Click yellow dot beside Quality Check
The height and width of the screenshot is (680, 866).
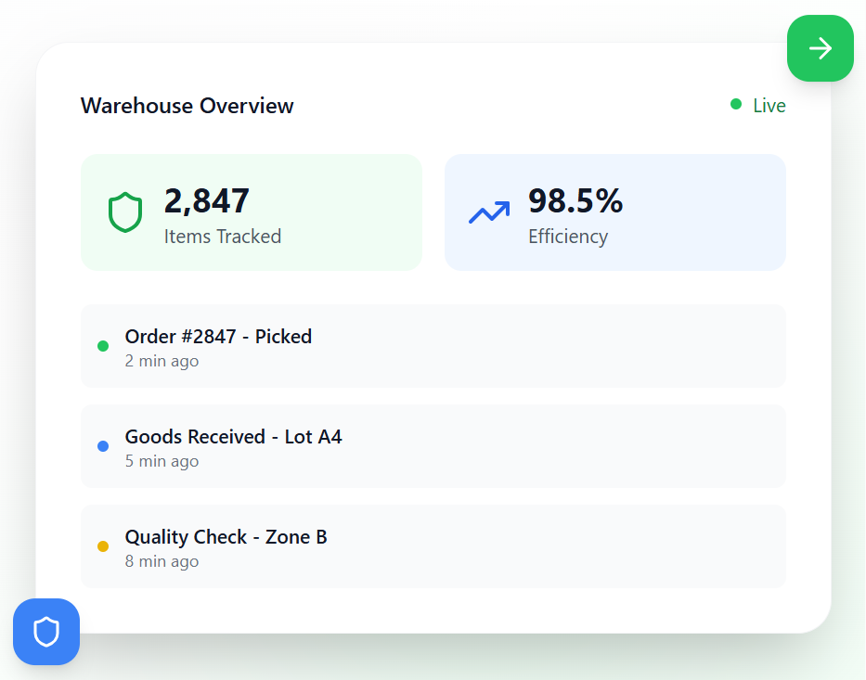pyautogui.click(x=103, y=546)
